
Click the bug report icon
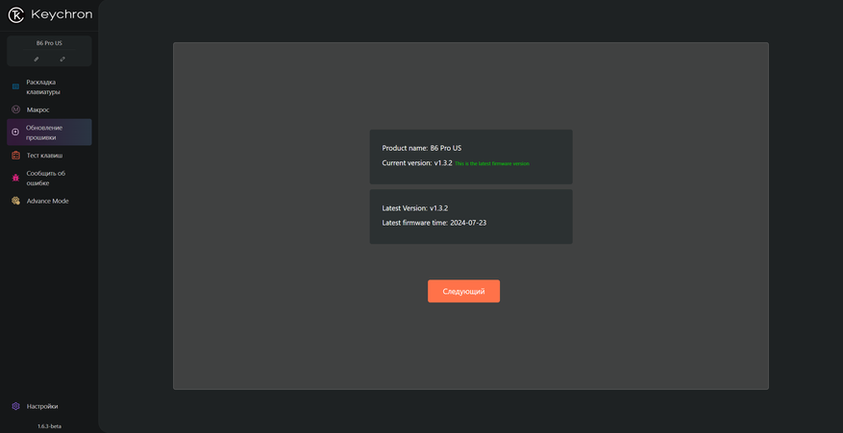pos(15,178)
